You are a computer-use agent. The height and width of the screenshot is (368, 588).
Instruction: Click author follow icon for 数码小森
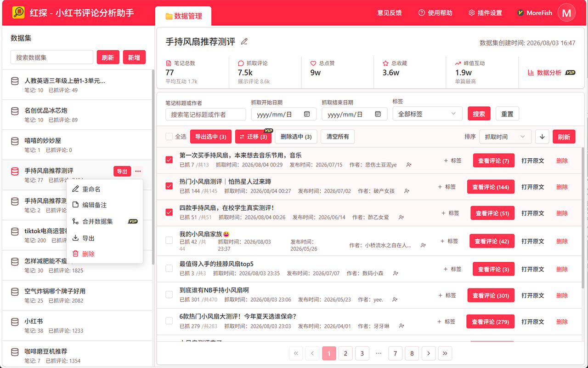click(x=395, y=273)
